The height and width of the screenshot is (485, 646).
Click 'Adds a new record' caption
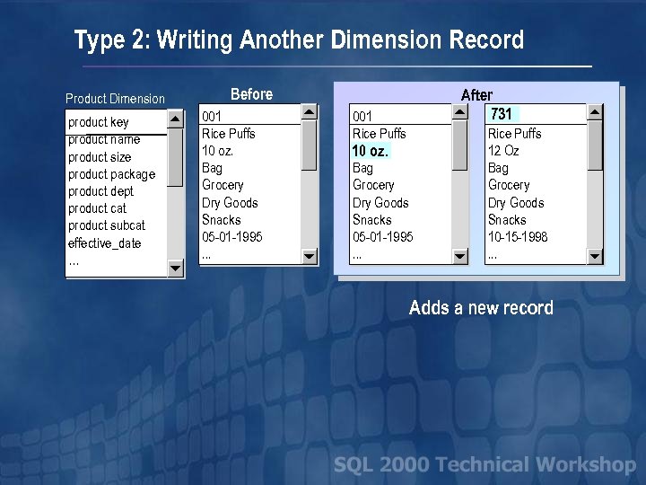click(481, 308)
